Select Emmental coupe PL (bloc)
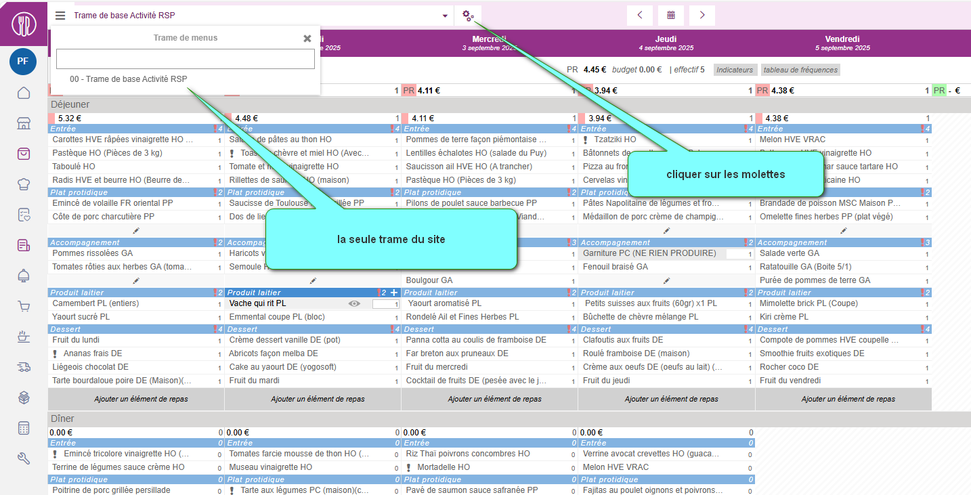Screen dimensions: 971x495 (277, 317)
